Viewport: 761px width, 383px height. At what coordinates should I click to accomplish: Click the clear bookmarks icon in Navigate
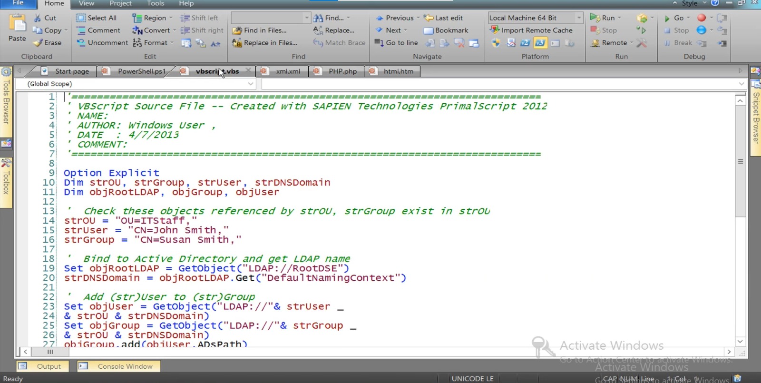coord(459,43)
